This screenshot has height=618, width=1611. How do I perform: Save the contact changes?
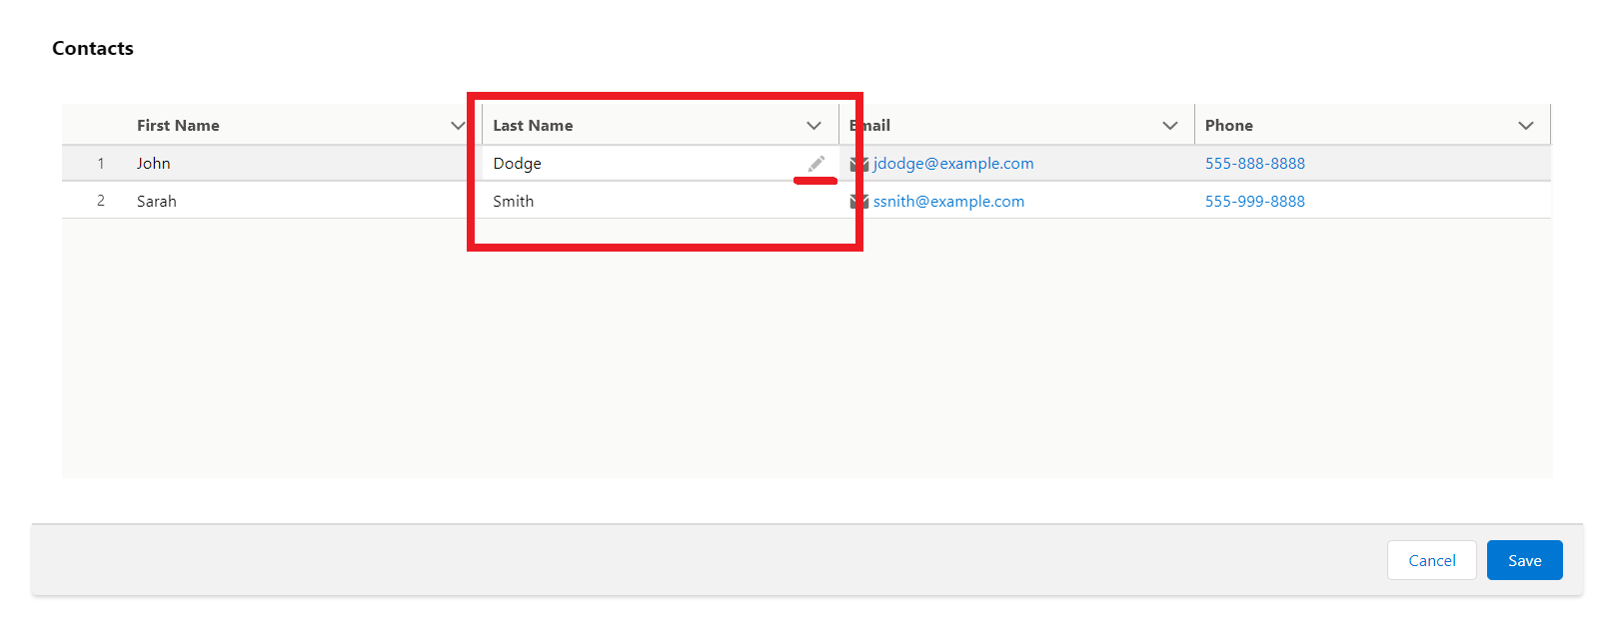click(1524, 560)
